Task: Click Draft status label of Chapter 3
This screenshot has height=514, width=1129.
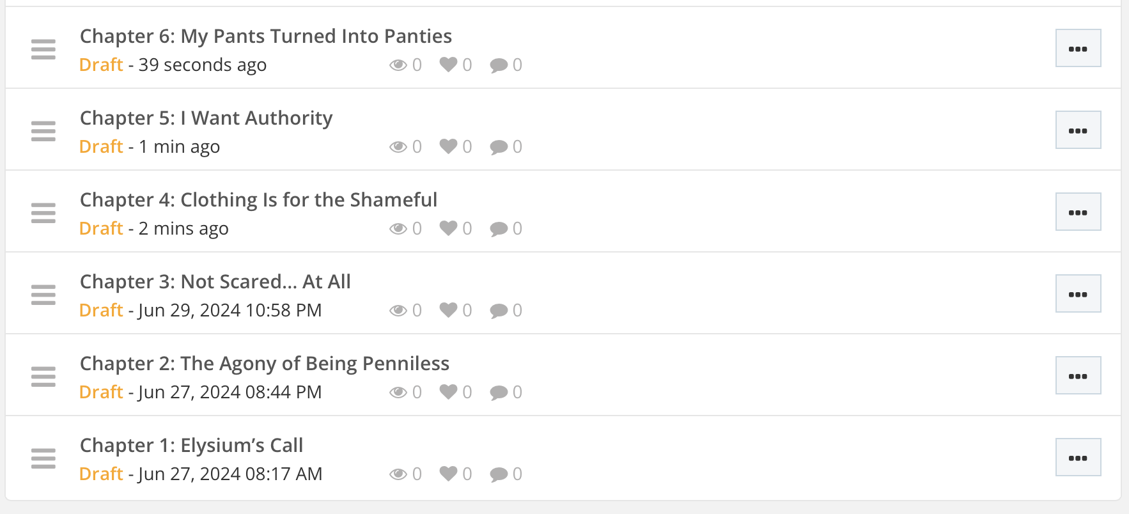Action: click(x=101, y=310)
